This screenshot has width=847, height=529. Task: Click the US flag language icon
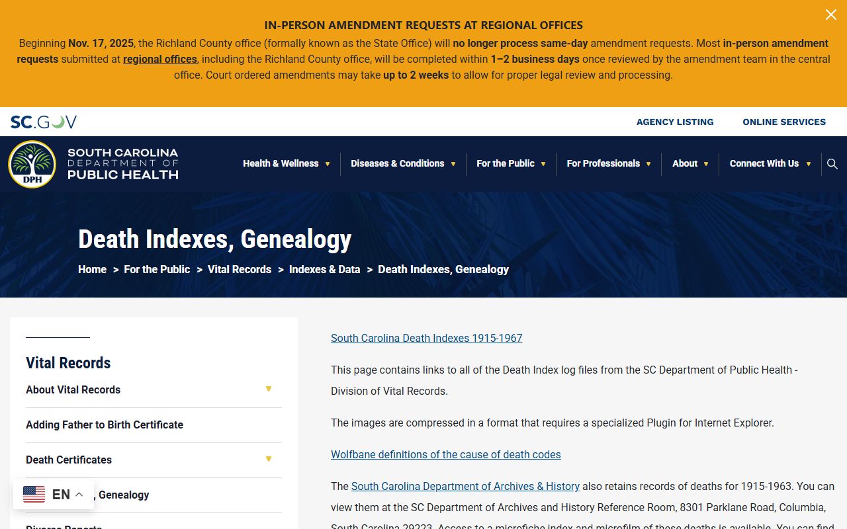tap(34, 494)
